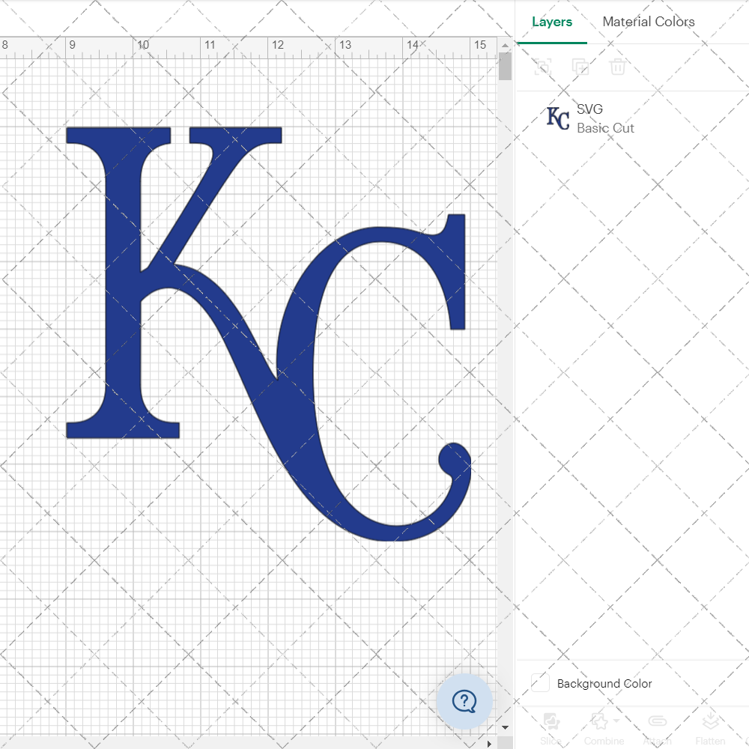
Task: Open the Material Colors tab
Action: click(648, 22)
